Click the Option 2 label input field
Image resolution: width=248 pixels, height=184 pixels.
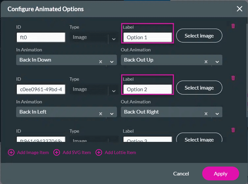coord(147,89)
